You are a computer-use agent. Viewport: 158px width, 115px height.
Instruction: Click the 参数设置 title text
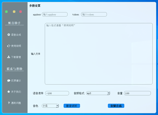(x=35, y=6)
